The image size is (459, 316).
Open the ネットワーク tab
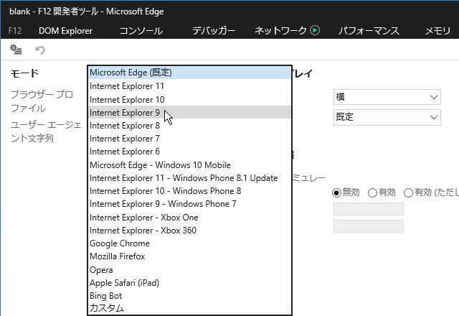click(x=280, y=30)
